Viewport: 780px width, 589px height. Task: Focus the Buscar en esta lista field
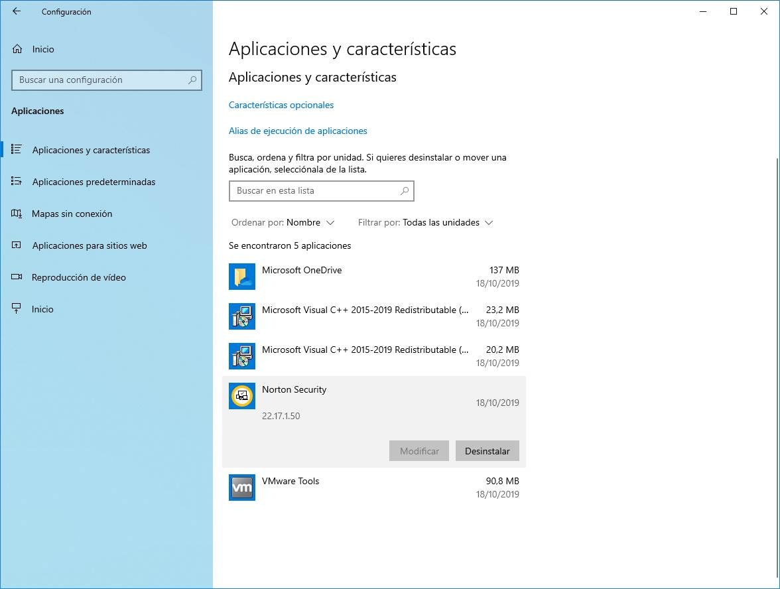tap(321, 191)
